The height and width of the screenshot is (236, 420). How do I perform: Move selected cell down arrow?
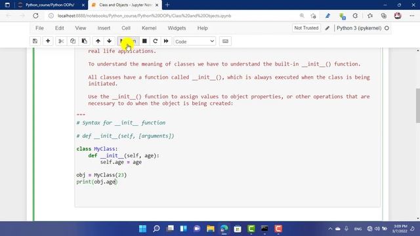[110, 41]
